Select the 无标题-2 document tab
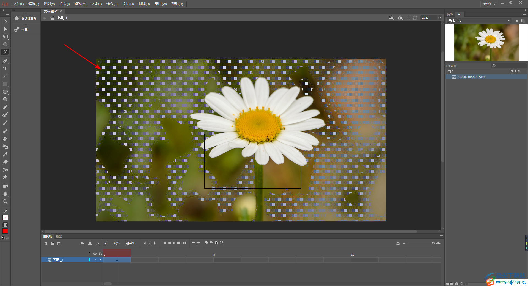The width and height of the screenshot is (528, 286). click(51, 11)
